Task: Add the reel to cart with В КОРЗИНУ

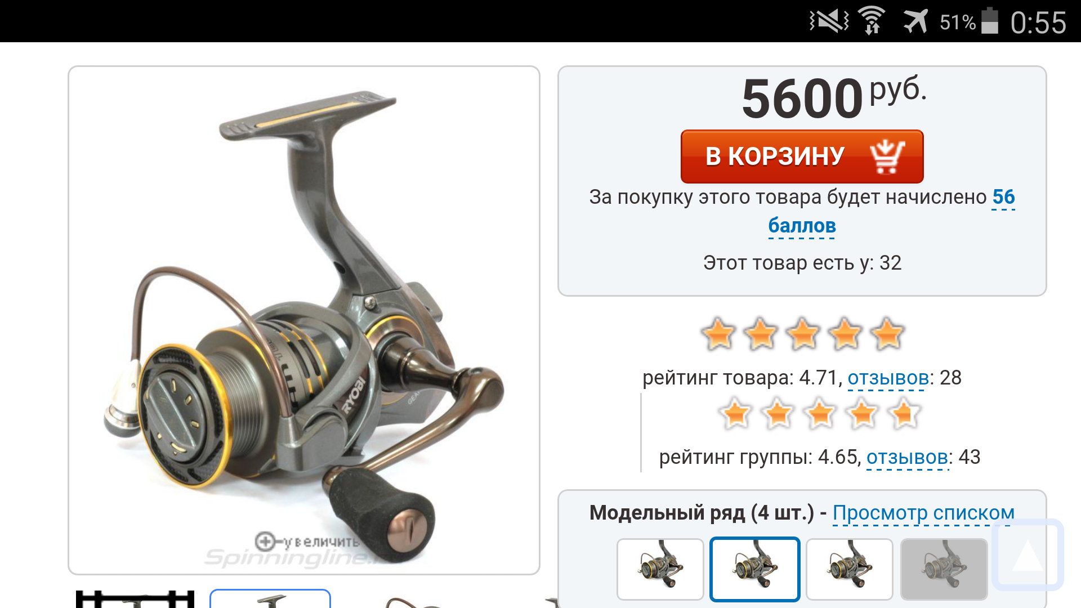Action: pyautogui.click(x=802, y=157)
